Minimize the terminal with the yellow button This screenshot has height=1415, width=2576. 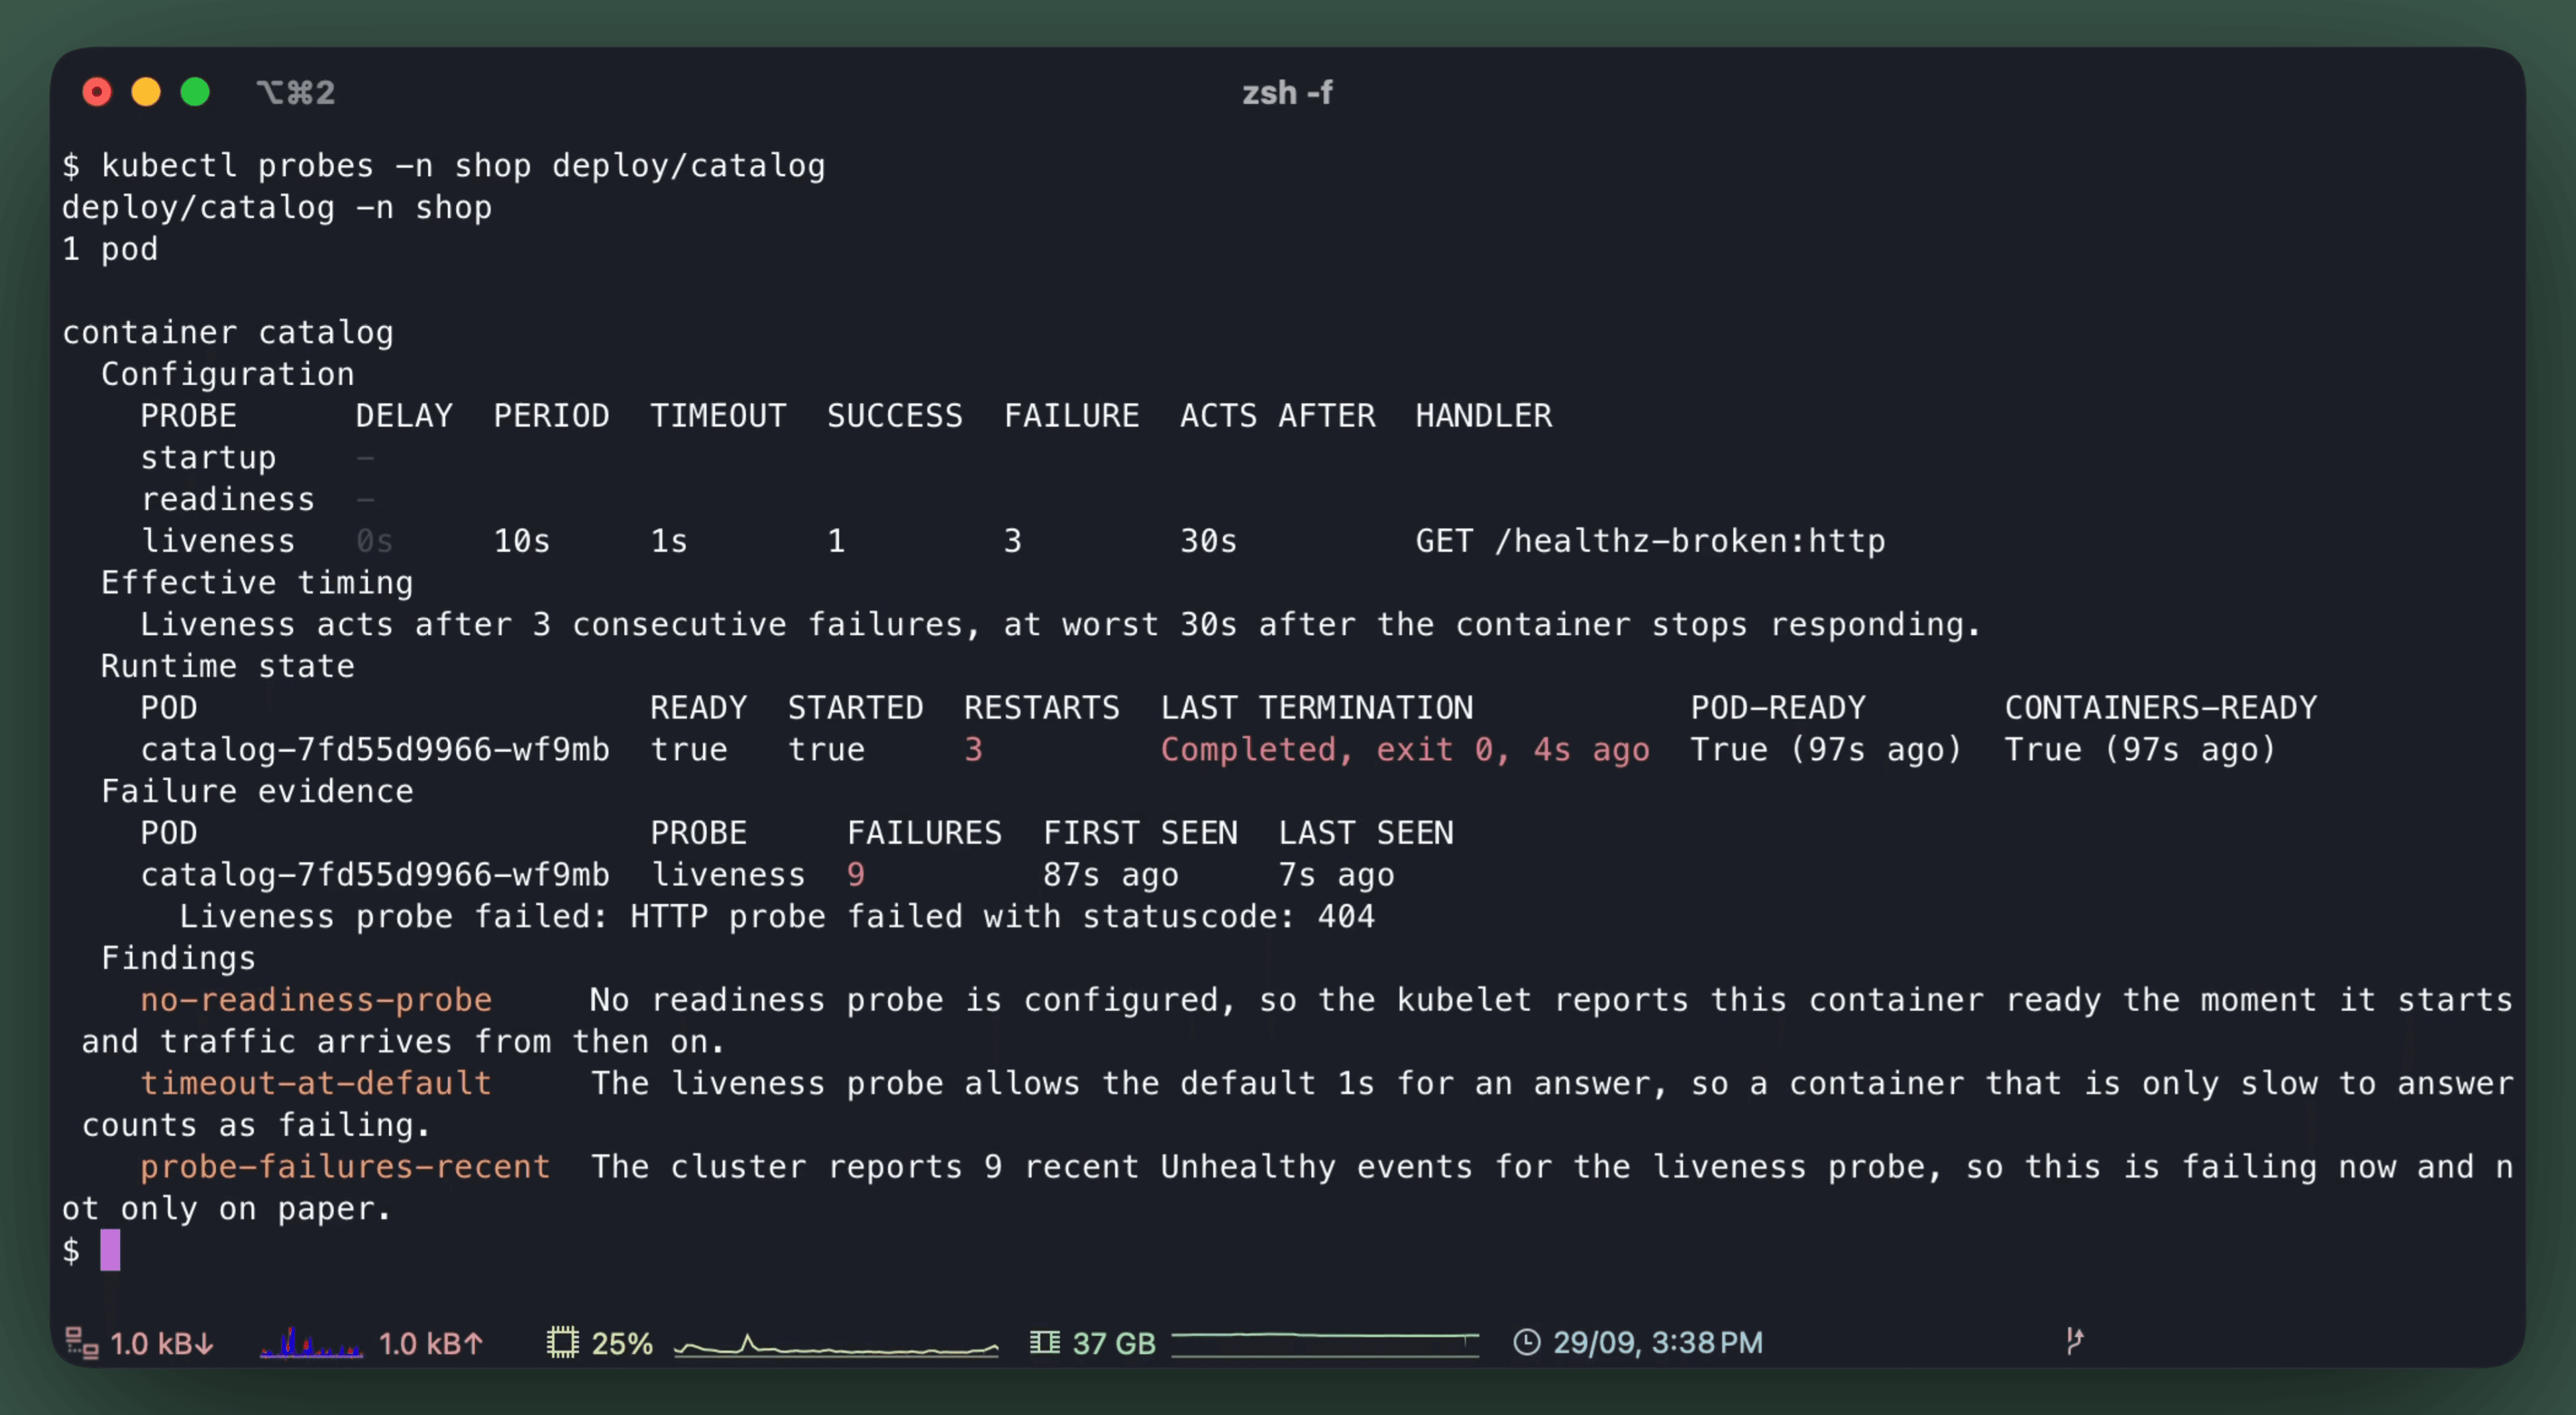point(146,92)
